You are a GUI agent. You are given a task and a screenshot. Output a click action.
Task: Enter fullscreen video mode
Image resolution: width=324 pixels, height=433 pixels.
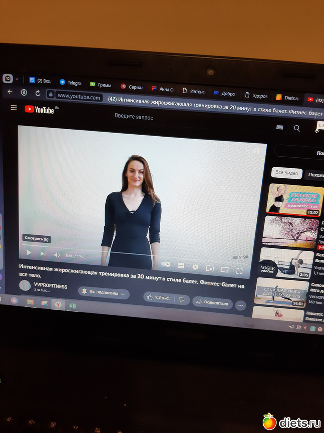tap(239, 271)
